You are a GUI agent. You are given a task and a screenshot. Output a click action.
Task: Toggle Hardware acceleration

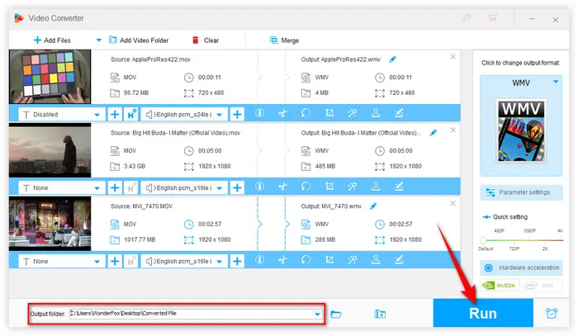[521, 267]
